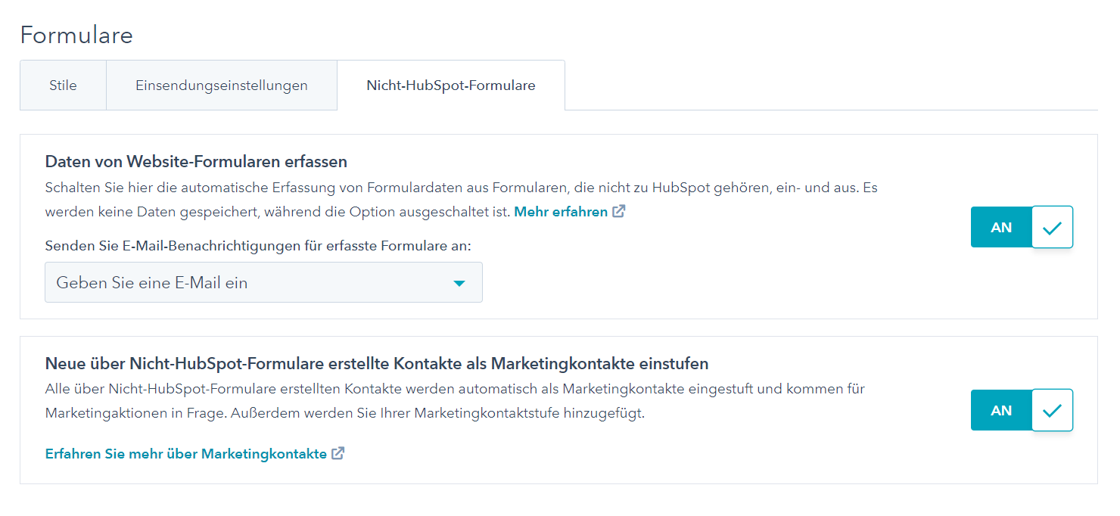Click description starting "Alle über Nicht-HubSpot-Formulare"
The image size is (1120, 516).
pyautogui.click(x=455, y=389)
